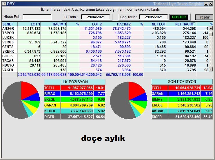Click value 10.064.928.731 in SON POZISYON

click(188, 88)
